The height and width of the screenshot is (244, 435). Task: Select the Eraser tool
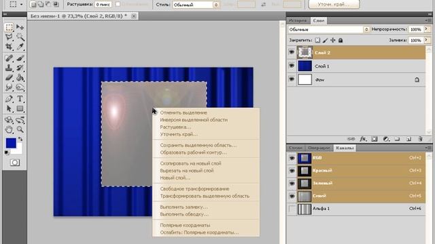(x=9, y=77)
